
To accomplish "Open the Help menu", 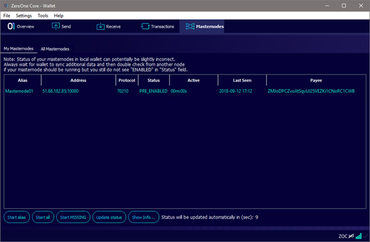I will click(58, 16).
